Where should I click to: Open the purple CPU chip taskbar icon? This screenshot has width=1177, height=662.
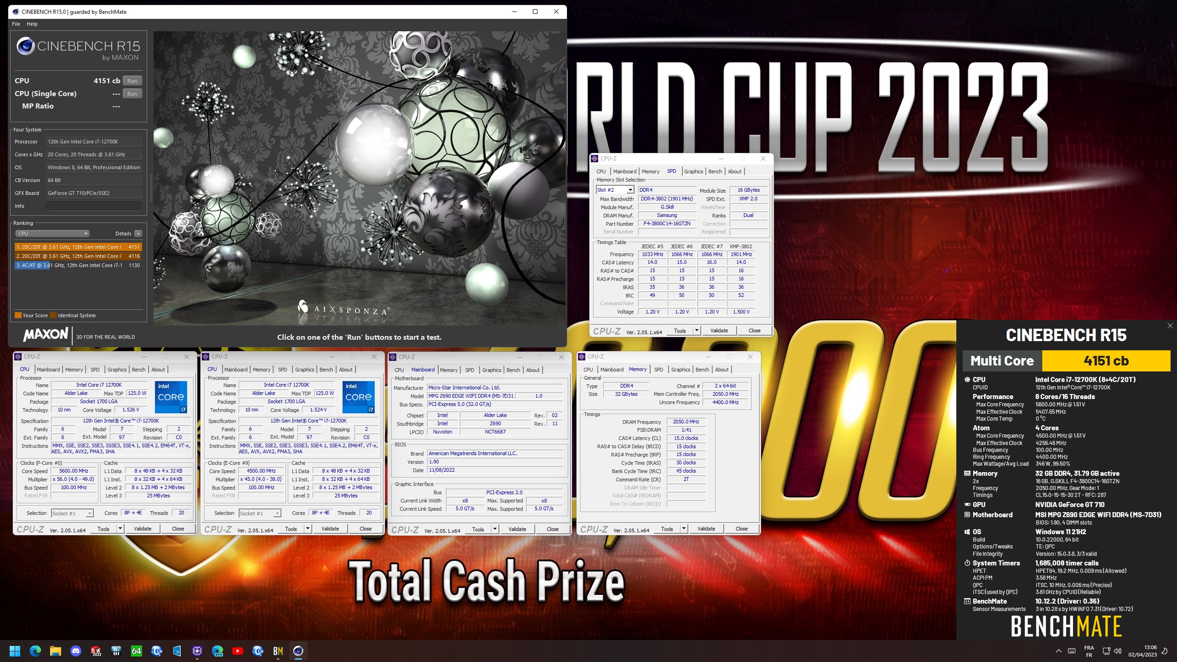[x=197, y=651]
